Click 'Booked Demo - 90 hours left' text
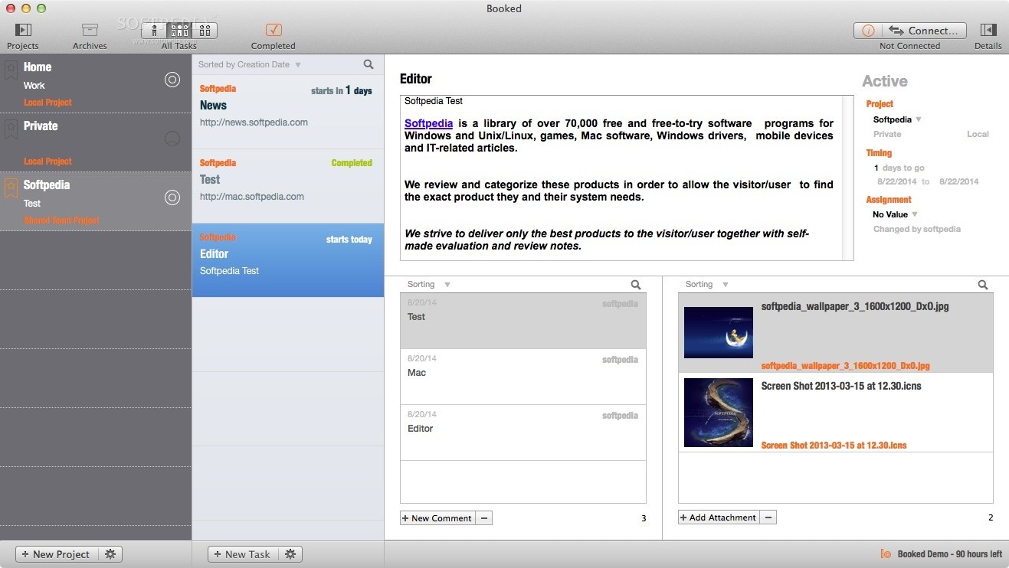The height and width of the screenshot is (568, 1009). (x=950, y=554)
